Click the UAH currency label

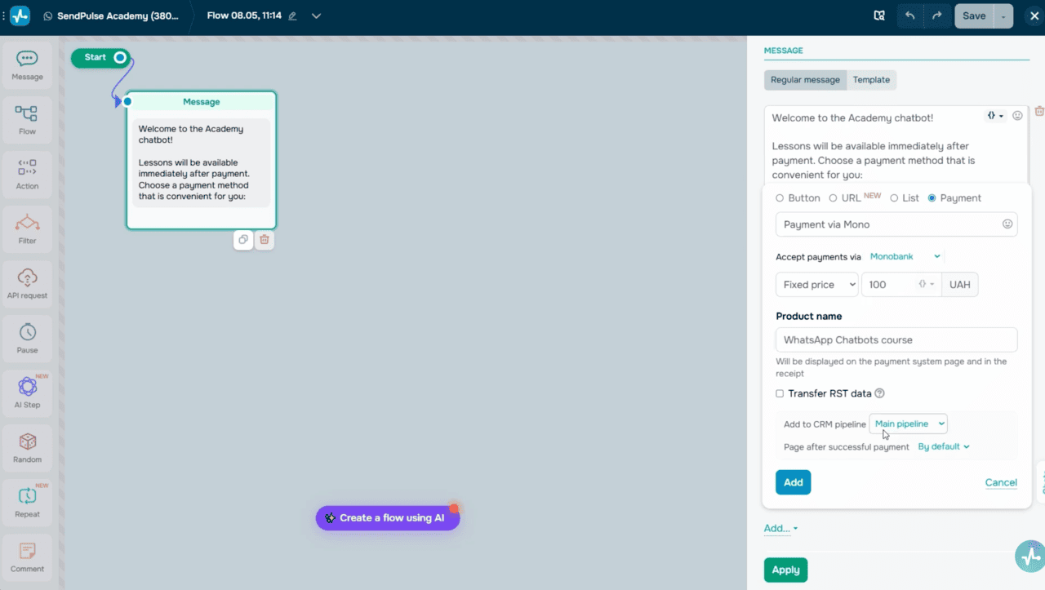pyautogui.click(x=960, y=284)
